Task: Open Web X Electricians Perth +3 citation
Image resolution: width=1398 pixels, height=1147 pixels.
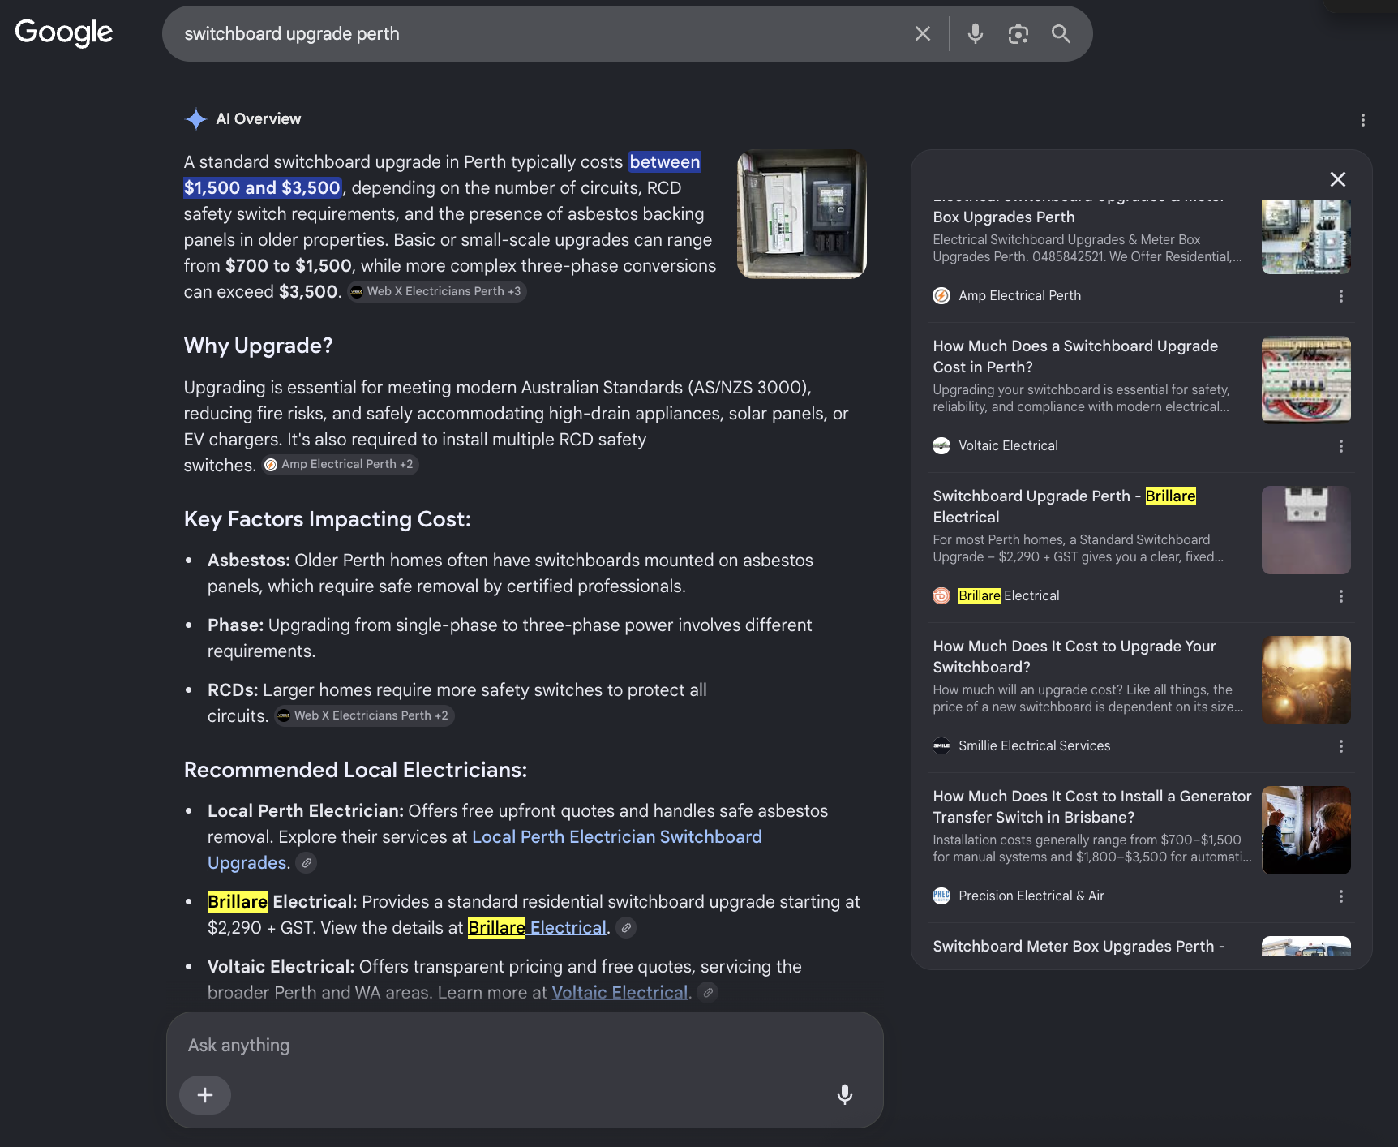Action: (437, 291)
